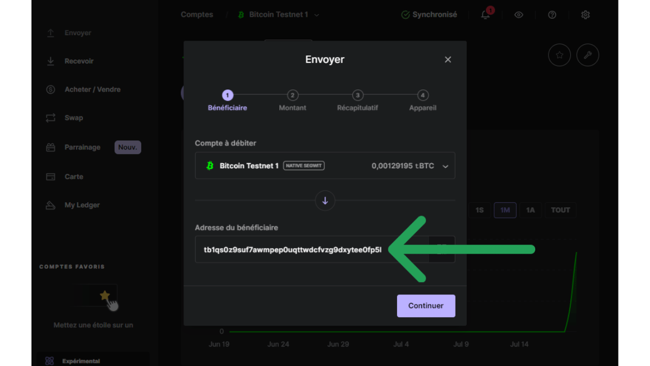Click the Envoyer dialog title
This screenshot has height=366, width=650.
tap(325, 59)
